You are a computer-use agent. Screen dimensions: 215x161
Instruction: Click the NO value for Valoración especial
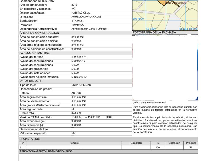(x=73, y=133)
